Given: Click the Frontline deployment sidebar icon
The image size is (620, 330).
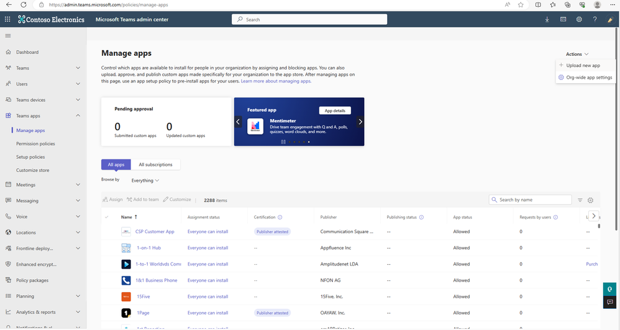Looking at the screenshot, I should point(8,248).
